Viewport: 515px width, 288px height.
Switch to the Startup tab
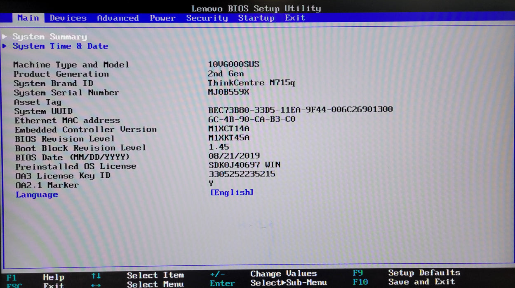click(256, 18)
